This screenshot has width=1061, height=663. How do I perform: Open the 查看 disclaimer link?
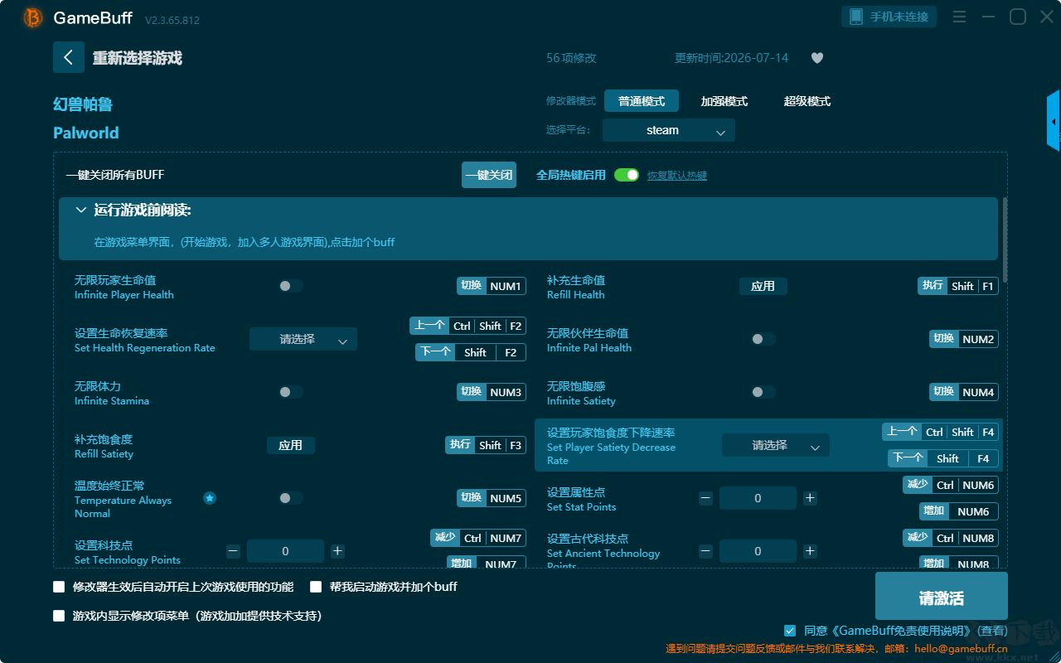point(991,631)
